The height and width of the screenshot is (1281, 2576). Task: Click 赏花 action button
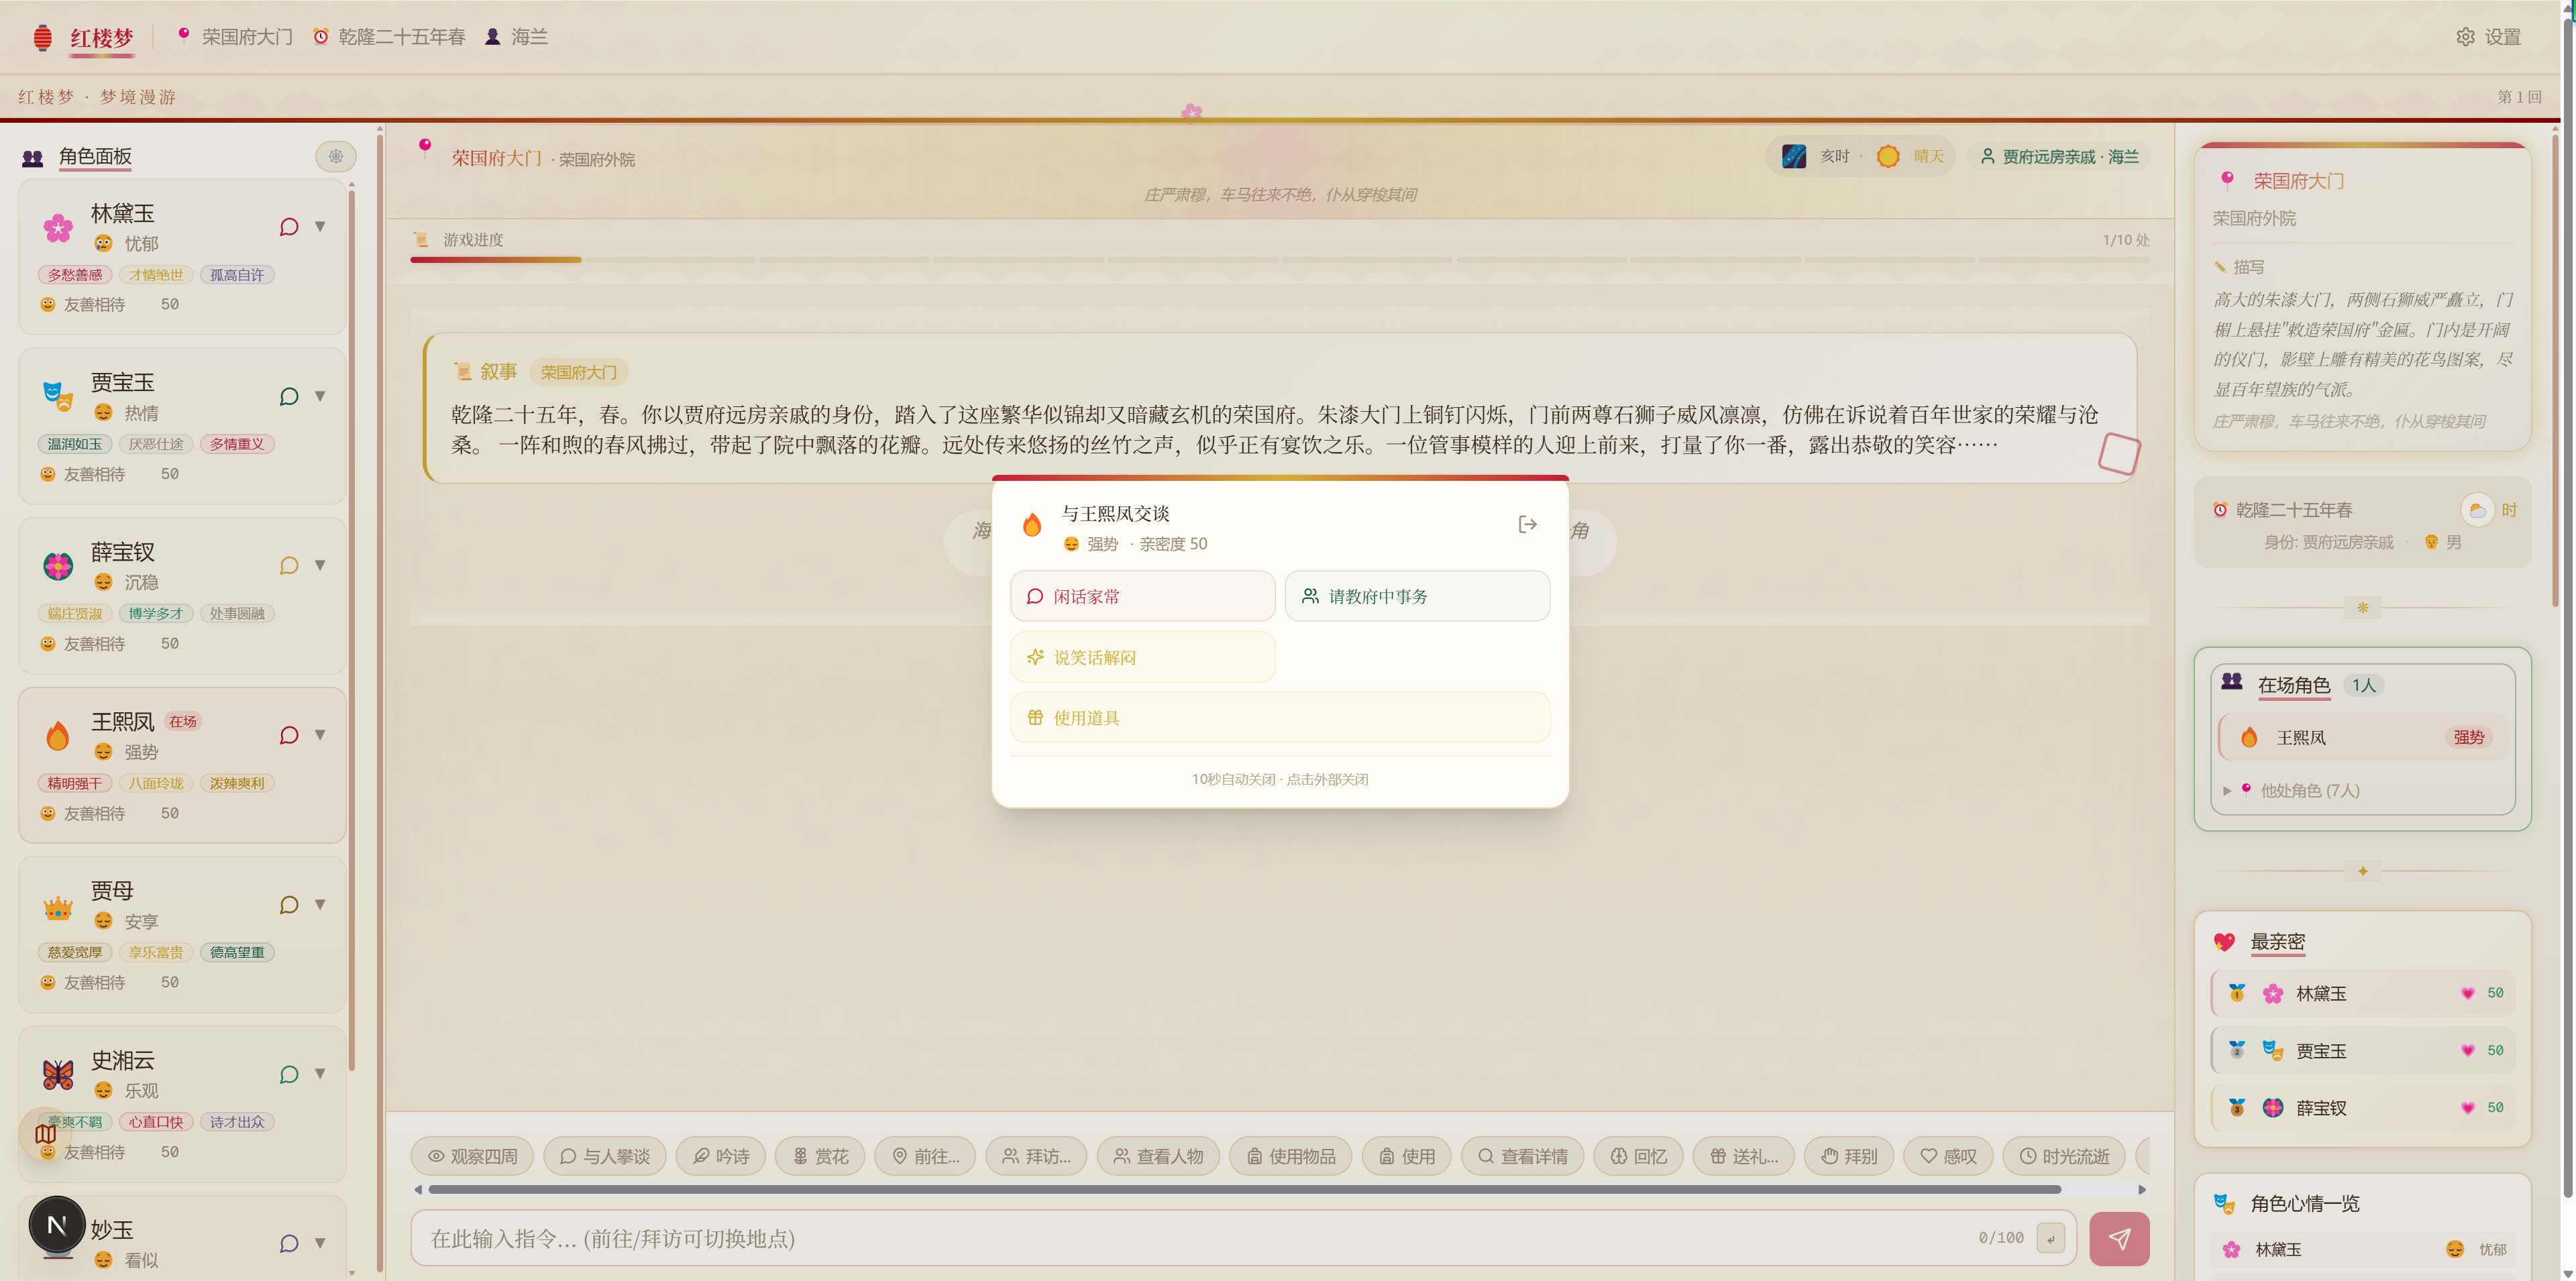(820, 1157)
